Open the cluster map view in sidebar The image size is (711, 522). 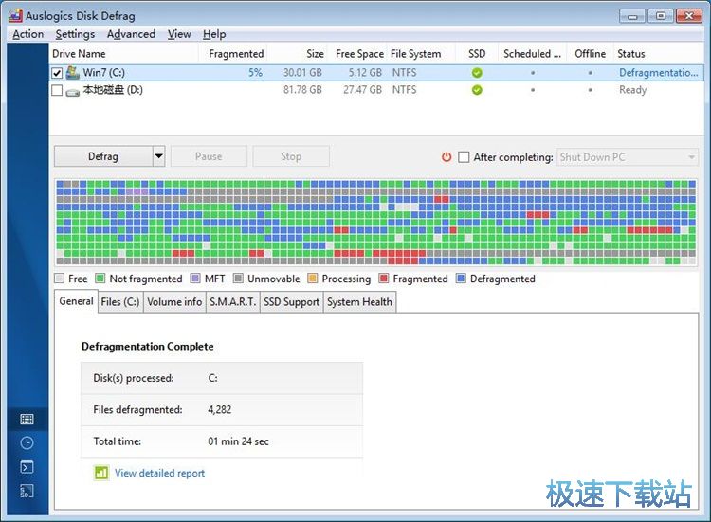[x=27, y=419]
